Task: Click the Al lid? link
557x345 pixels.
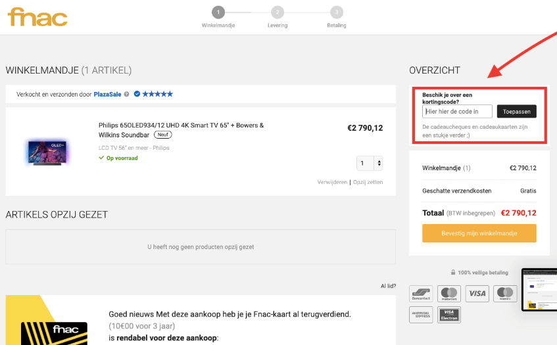Action: pyautogui.click(x=388, y=286)
